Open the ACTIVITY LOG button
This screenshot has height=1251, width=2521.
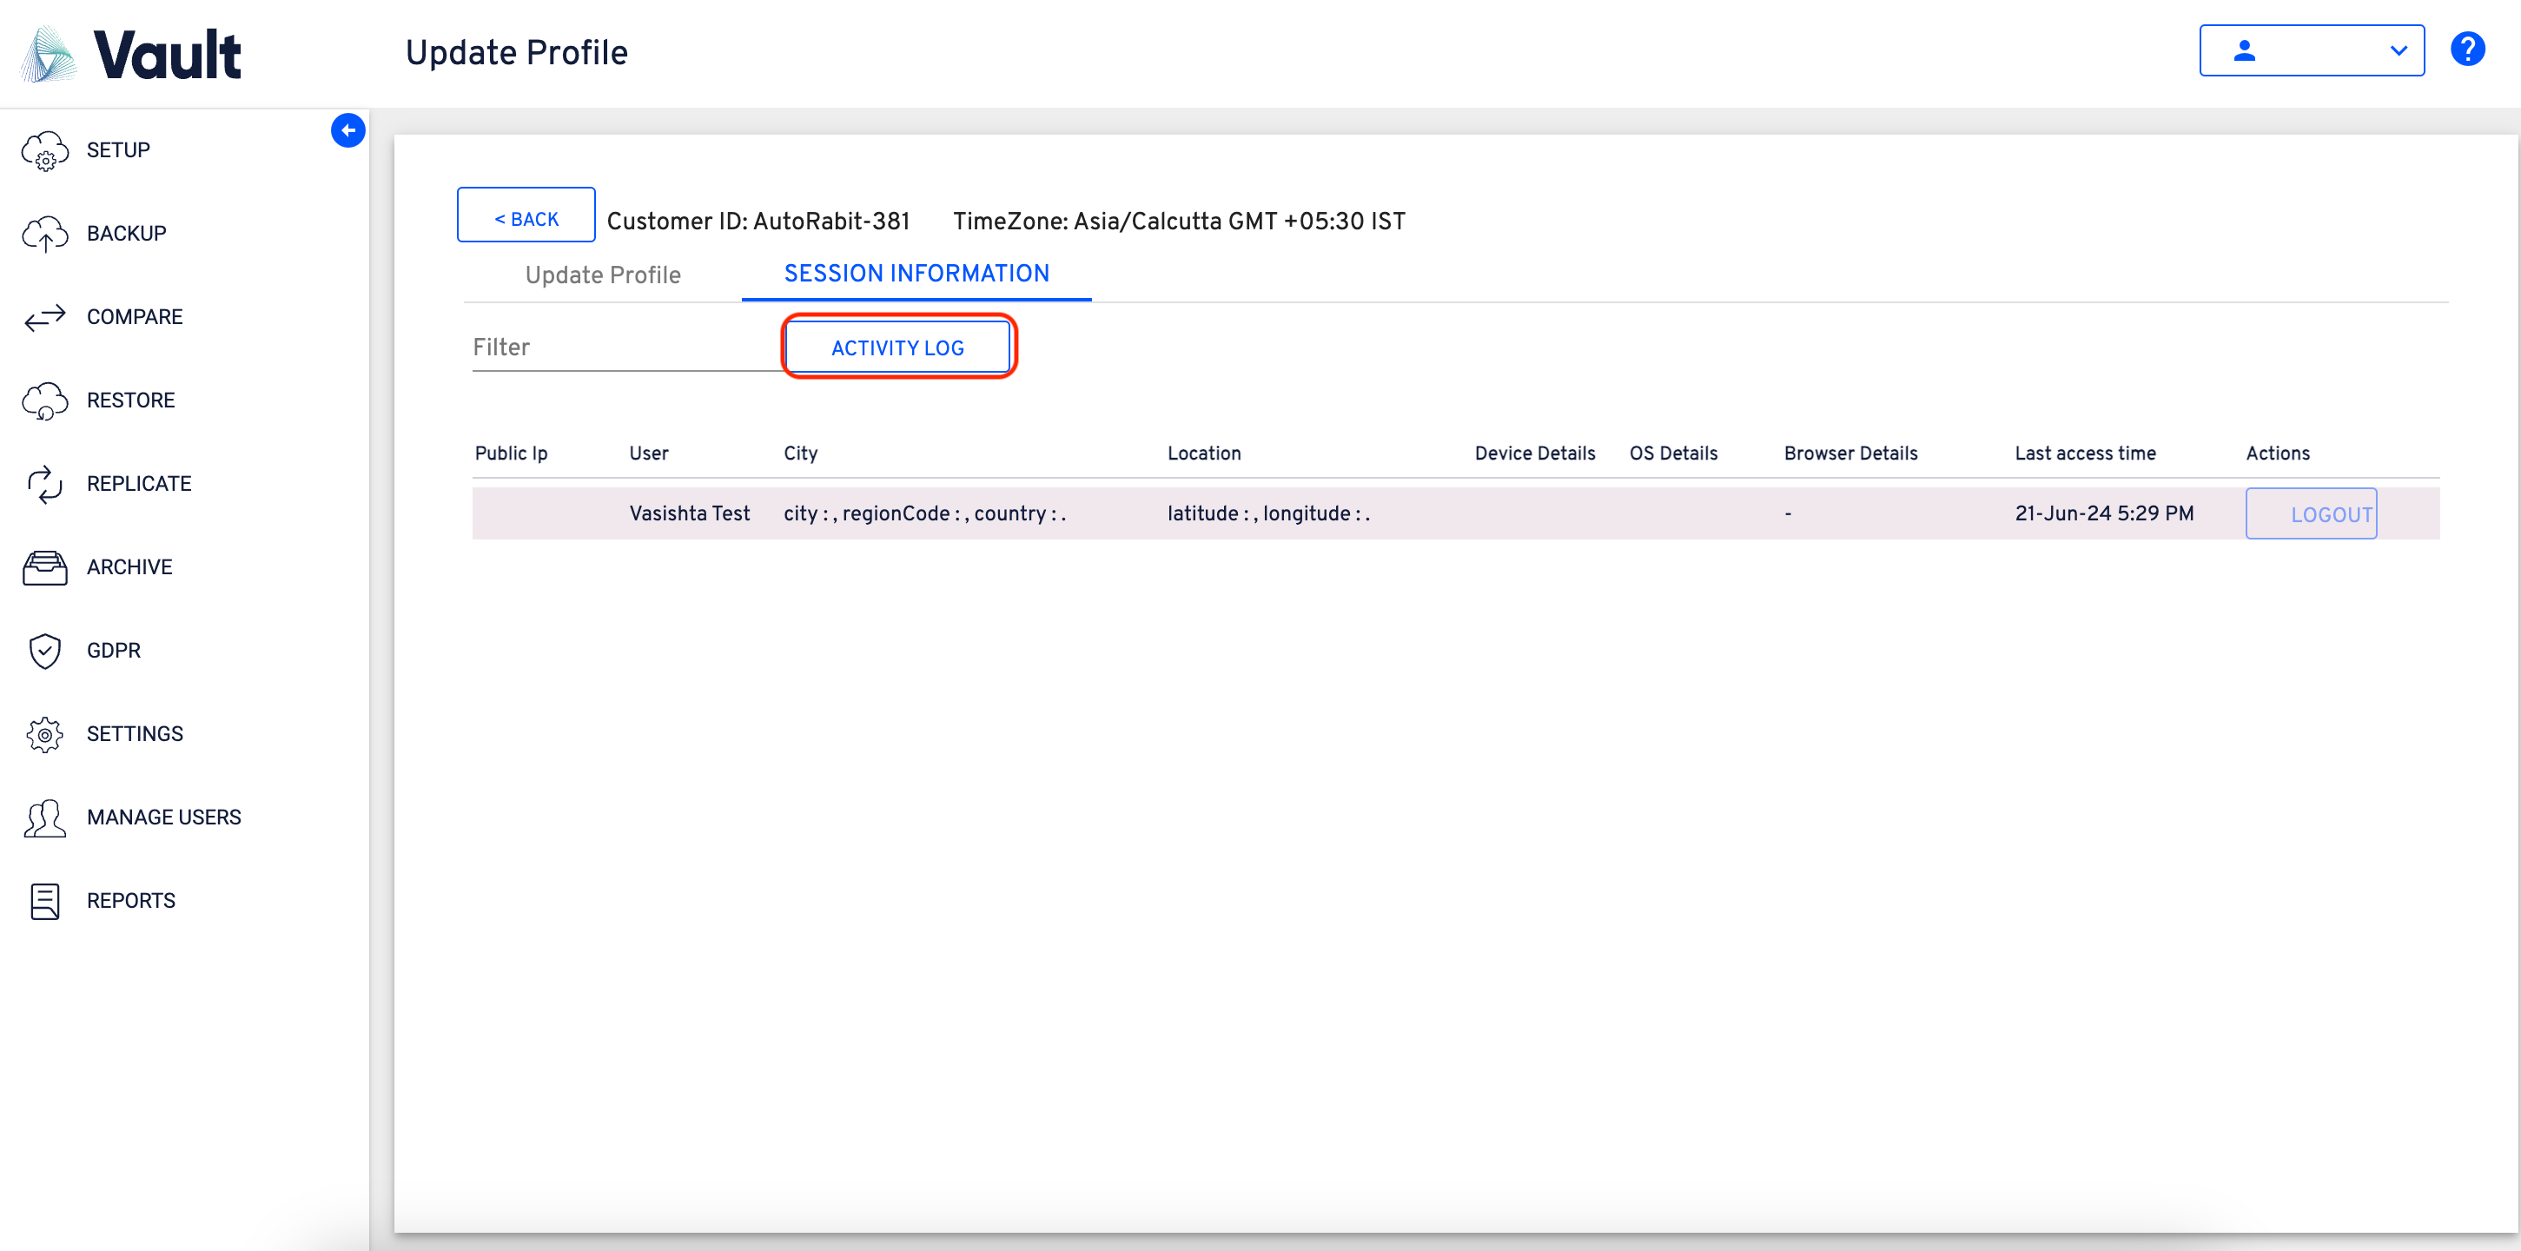coord(897,347)
